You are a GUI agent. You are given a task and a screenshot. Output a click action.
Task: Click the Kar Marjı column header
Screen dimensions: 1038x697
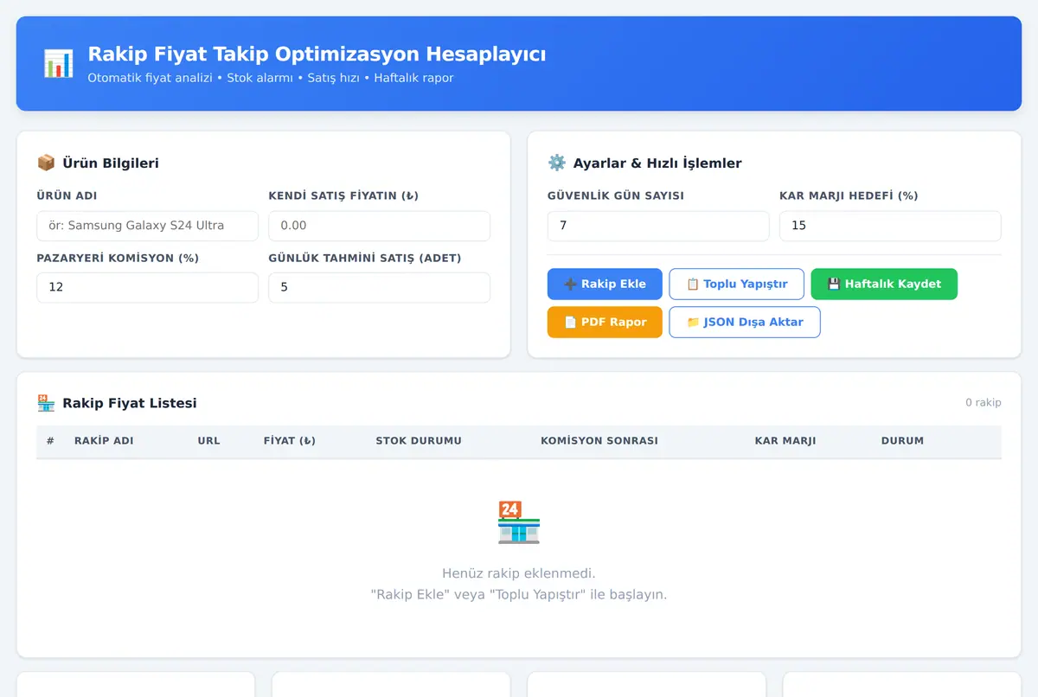(785, 441)
